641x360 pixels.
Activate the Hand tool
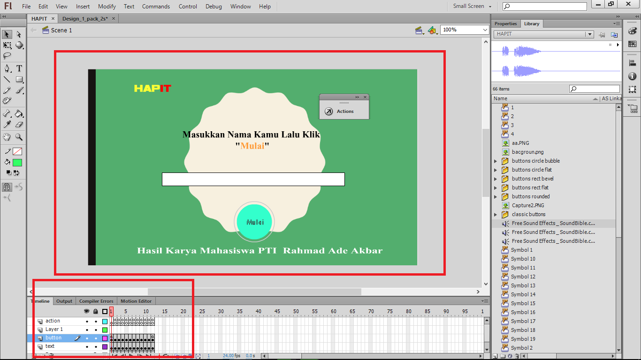[x=7, y=137]
